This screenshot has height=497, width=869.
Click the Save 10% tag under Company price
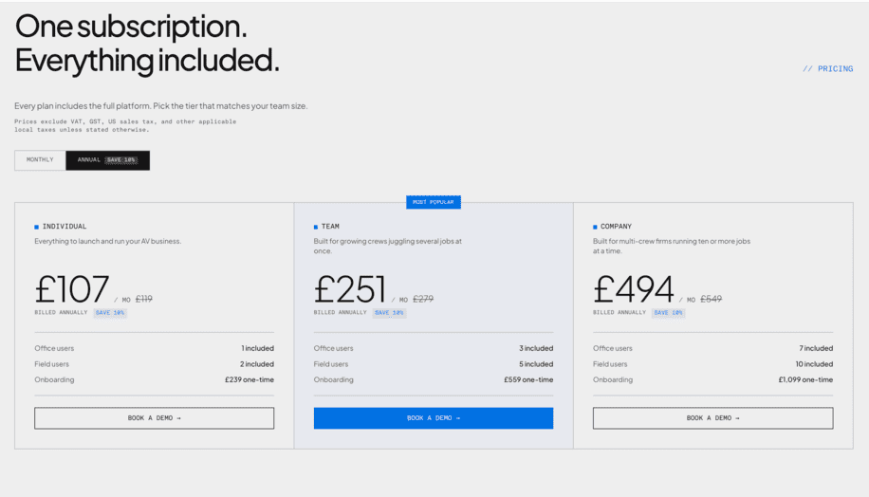pos(669,313)
